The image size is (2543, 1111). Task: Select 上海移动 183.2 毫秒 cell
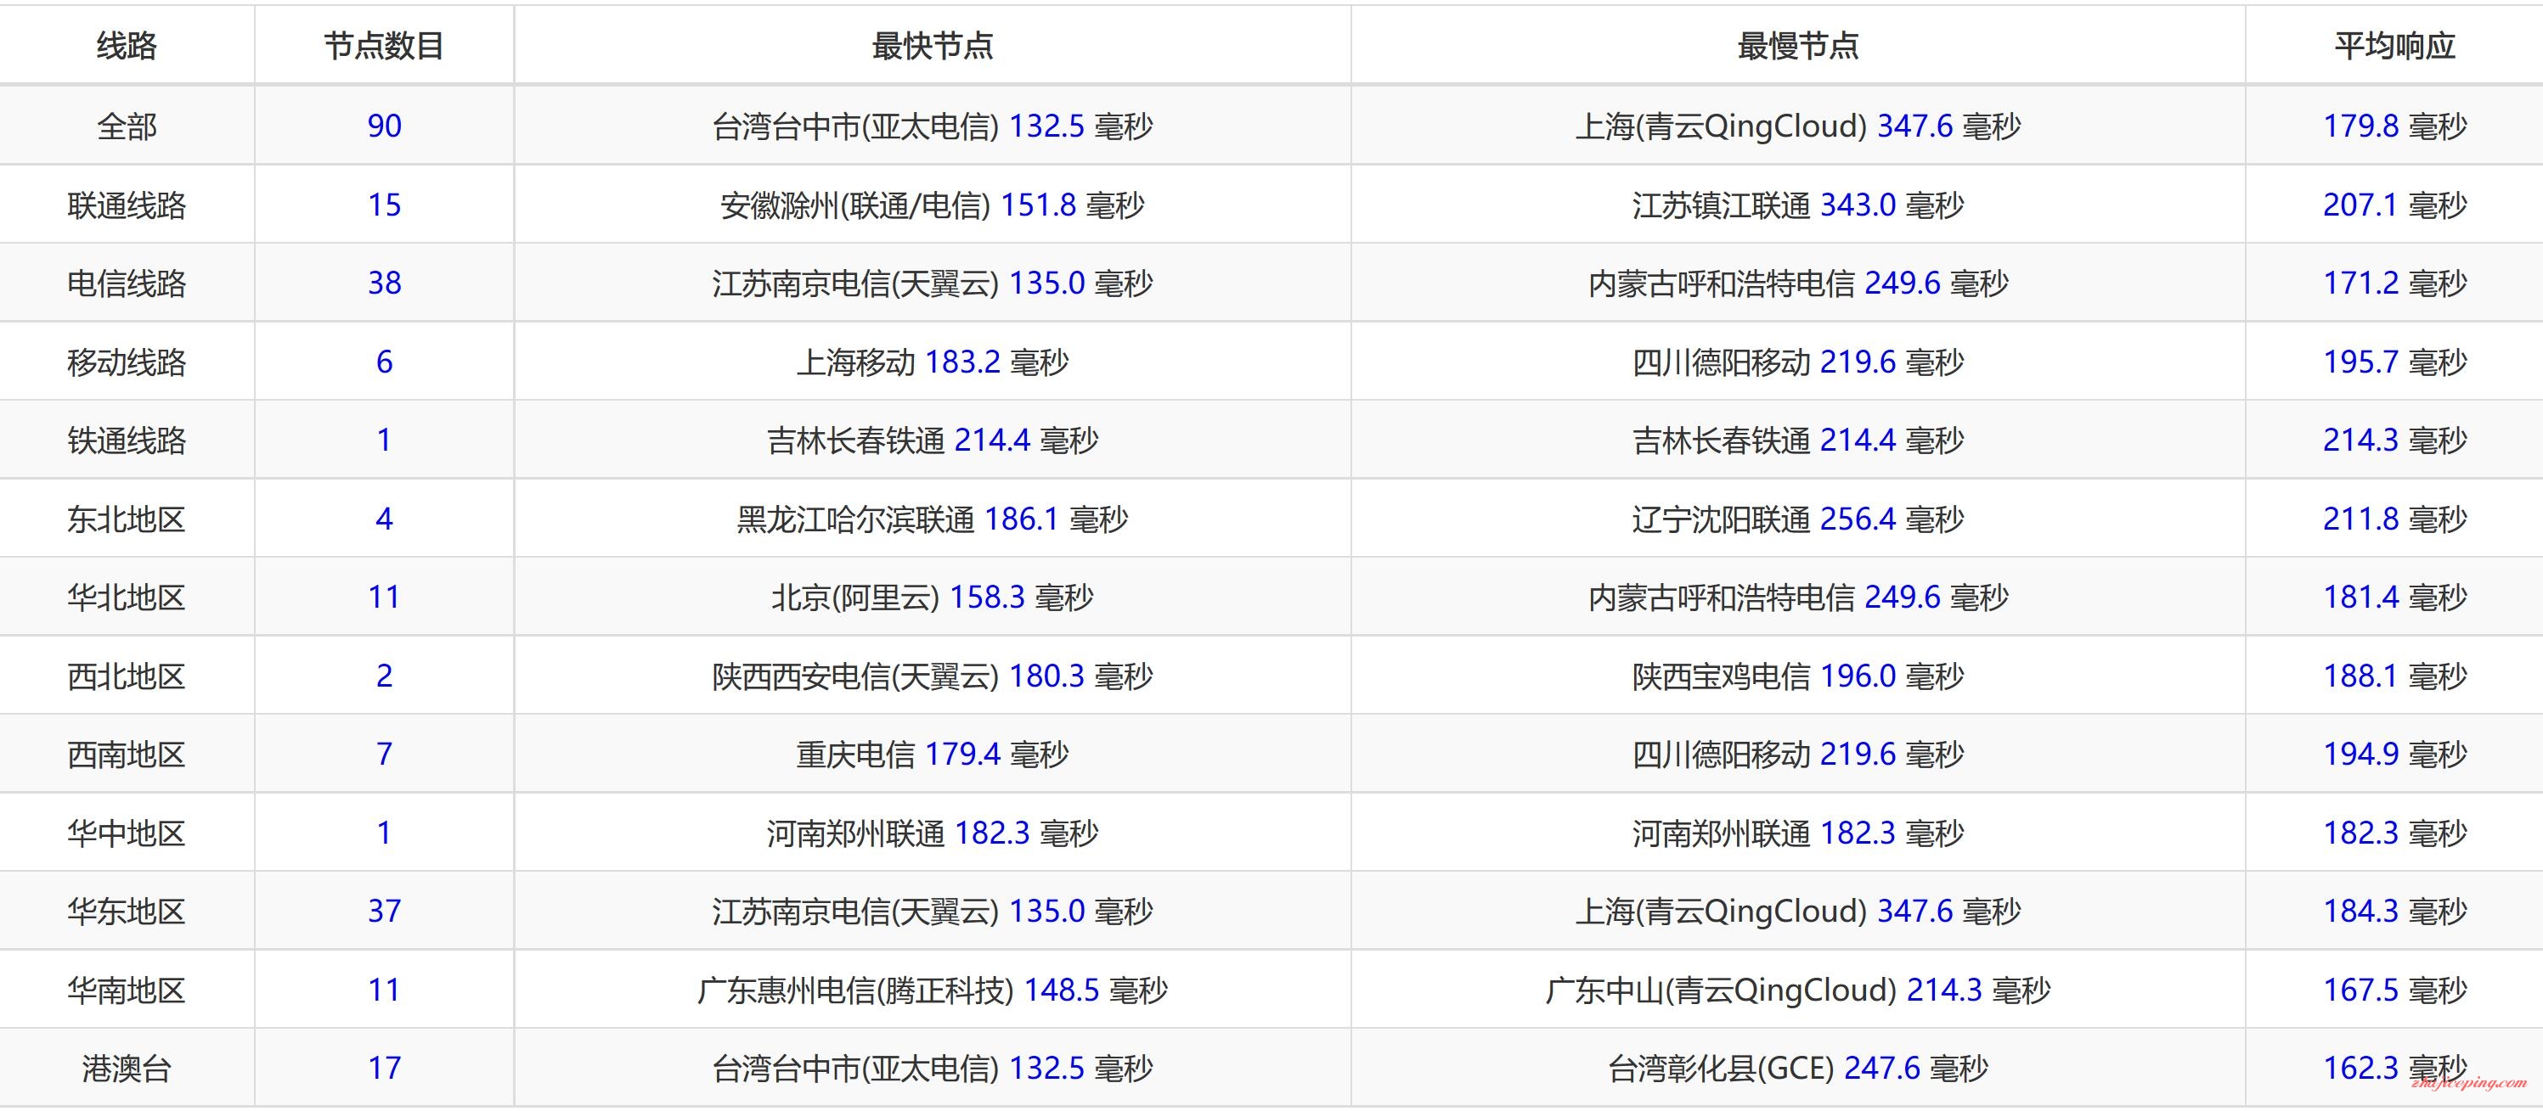[x=932, y=362]
